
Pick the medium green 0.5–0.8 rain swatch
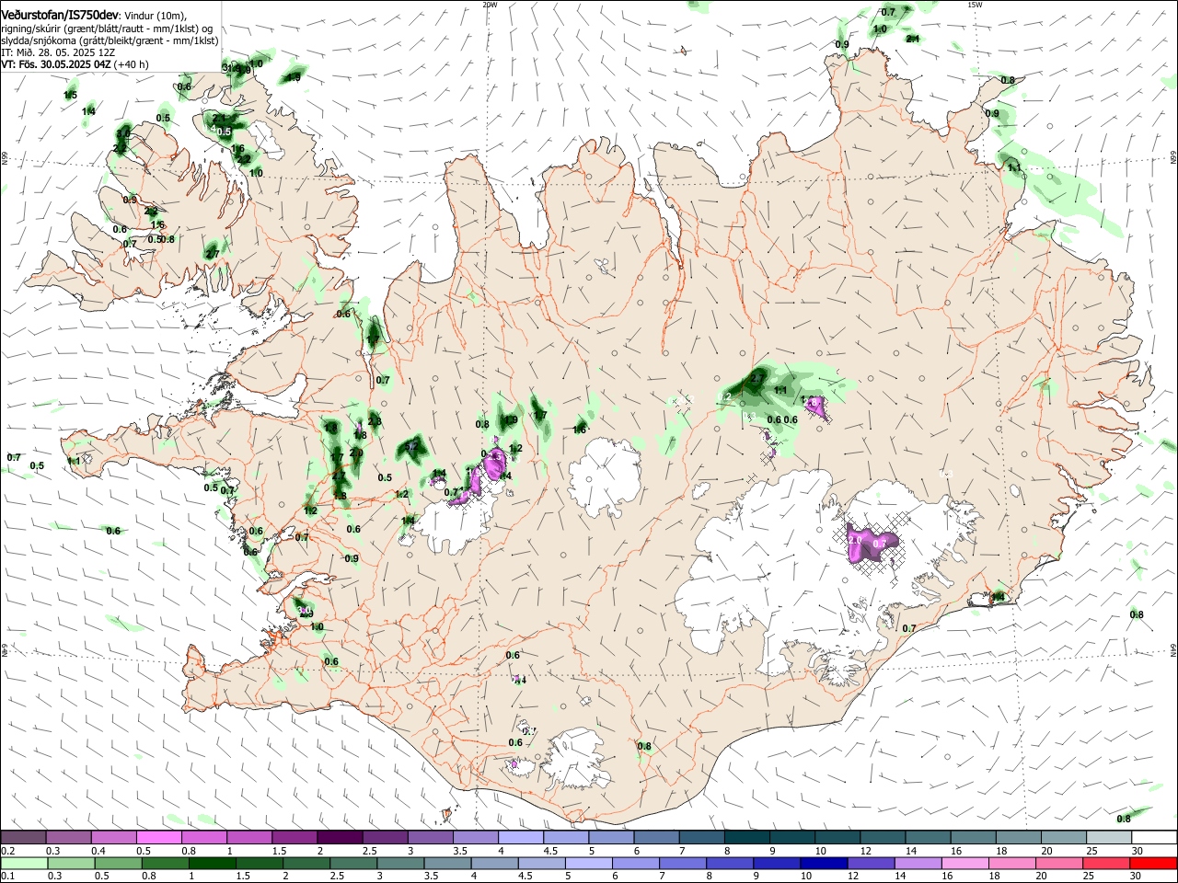(118, 863)
